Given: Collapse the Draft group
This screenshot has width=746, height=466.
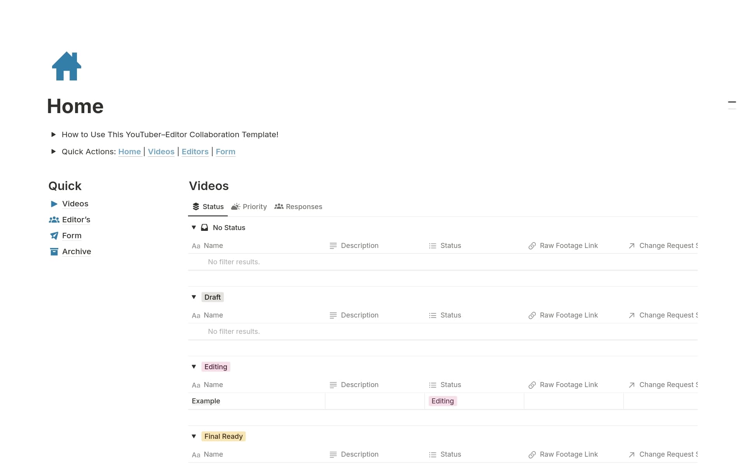Looking at the screenshot, I should (194, 297).
